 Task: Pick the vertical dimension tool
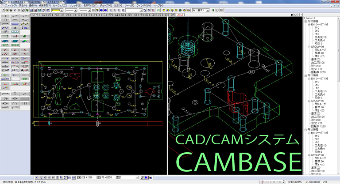[15, 94]
